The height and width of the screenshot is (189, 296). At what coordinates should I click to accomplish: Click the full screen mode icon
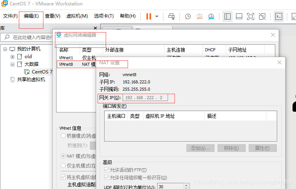coord(251,16)
